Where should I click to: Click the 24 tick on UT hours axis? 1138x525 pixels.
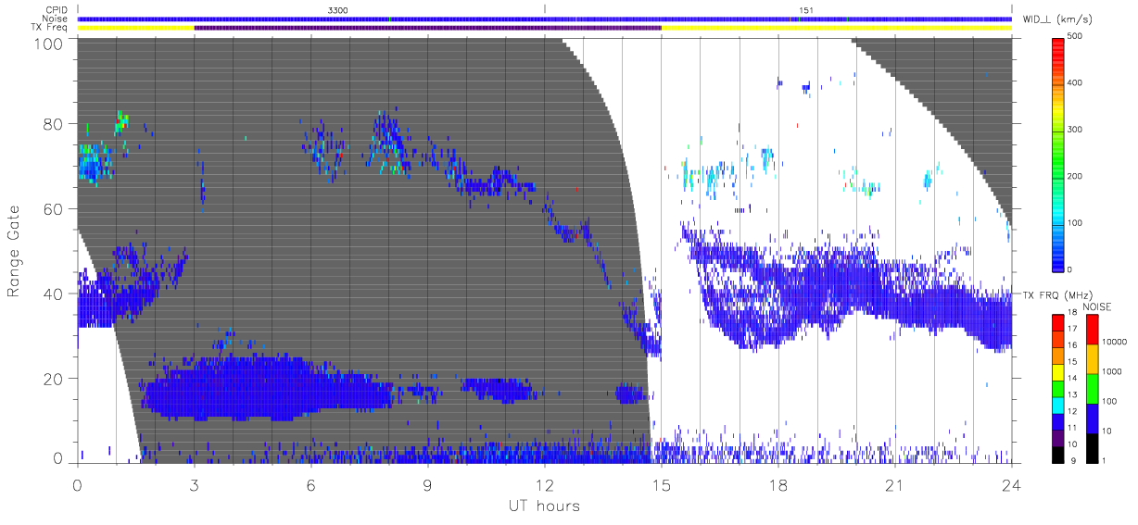(x=1011, y=484)
